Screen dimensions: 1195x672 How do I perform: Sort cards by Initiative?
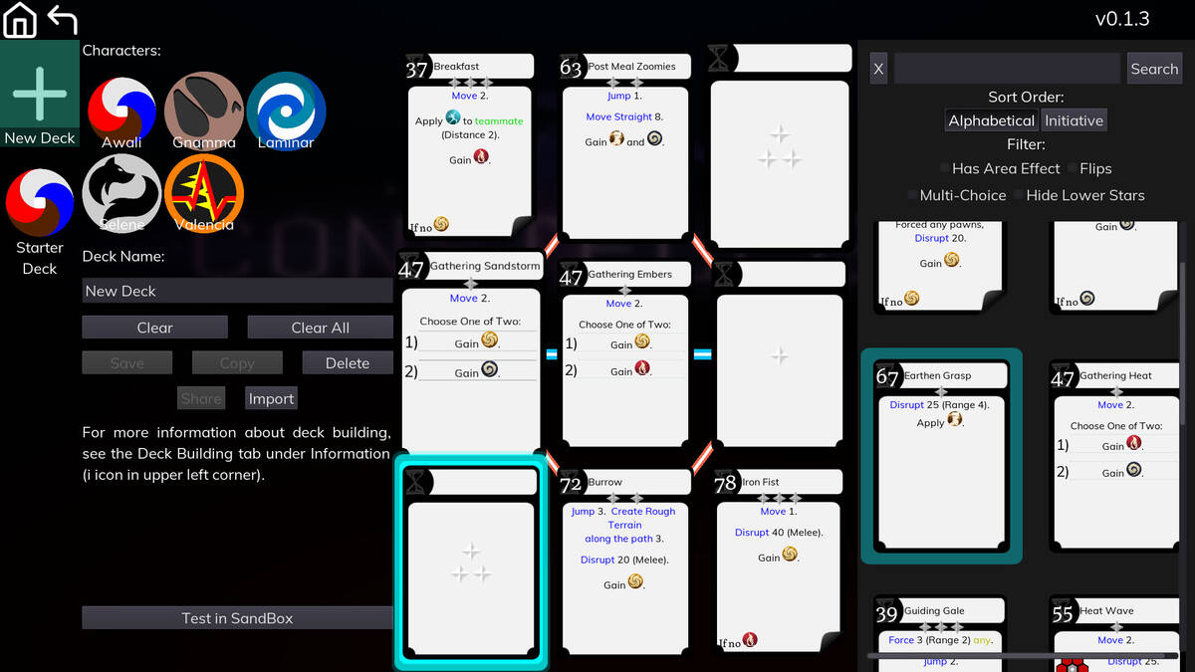1074,120
